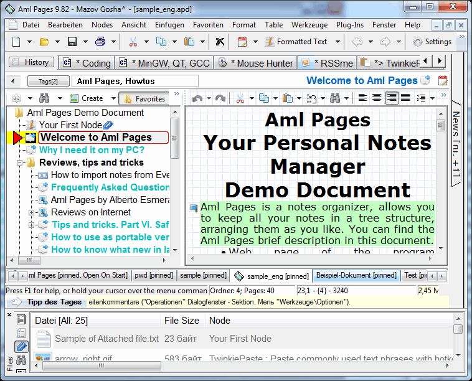Cut with the scissors icon in the main toolbar
Viewport: 472px width, 381px height.
133,42
